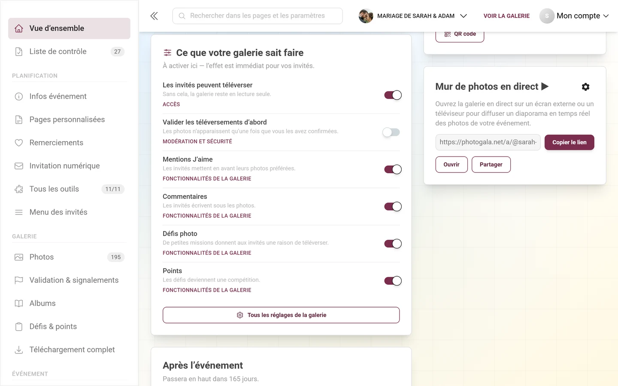Click the Copier le lien button
The height and width of the screenshot is (386, 618).
569,142
